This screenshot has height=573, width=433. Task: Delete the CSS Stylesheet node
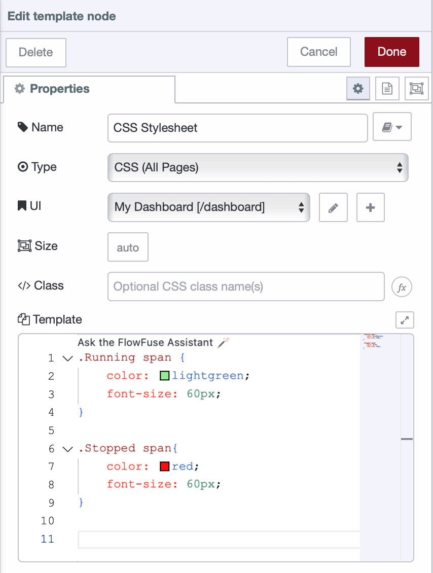pos(35,52)
